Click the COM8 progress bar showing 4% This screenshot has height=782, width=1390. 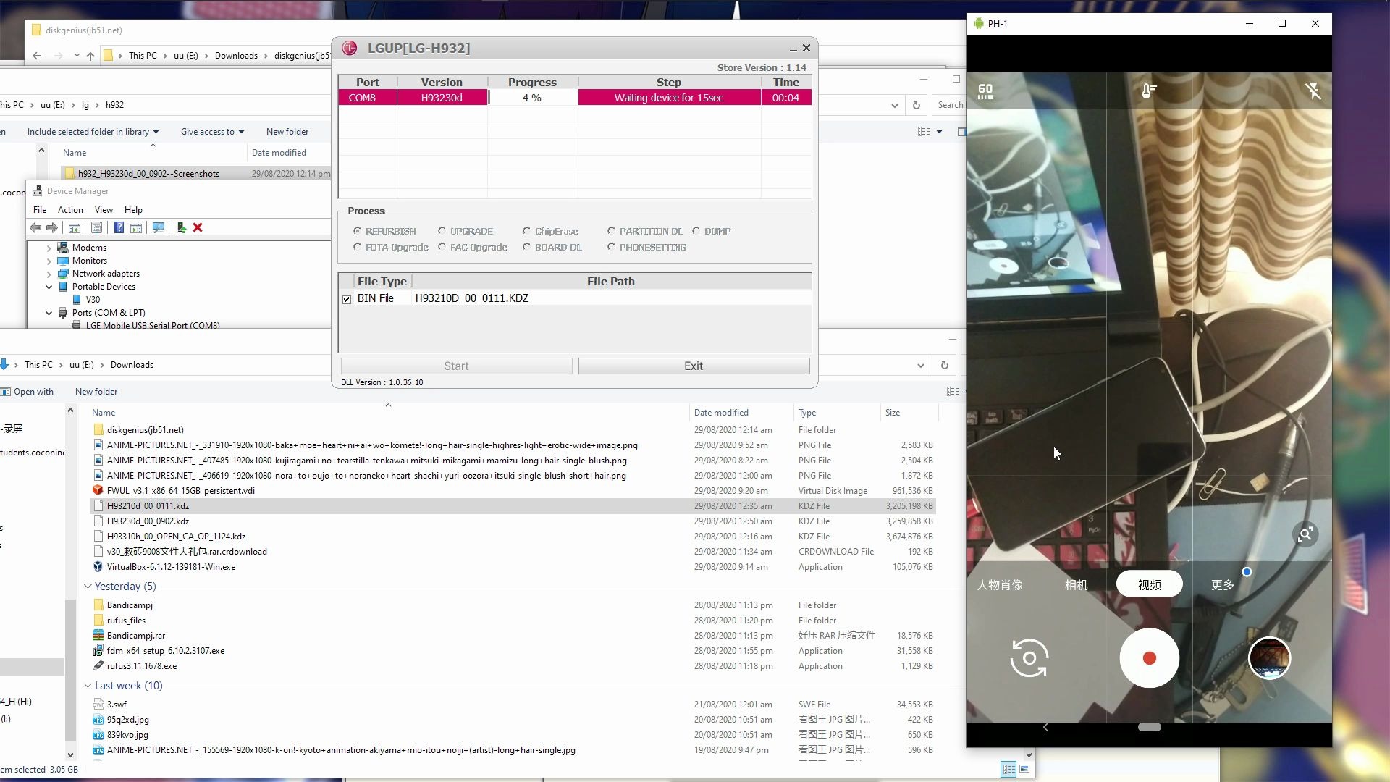(x=532, y=97)
